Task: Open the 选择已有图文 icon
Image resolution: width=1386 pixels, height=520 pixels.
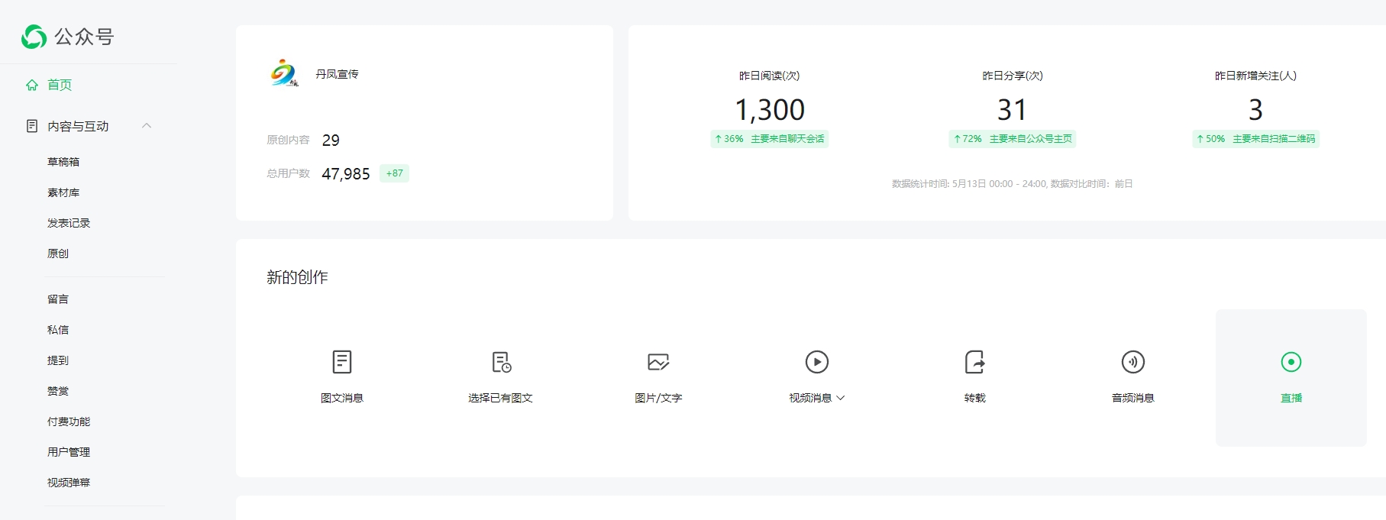Action: click(501, 362)
